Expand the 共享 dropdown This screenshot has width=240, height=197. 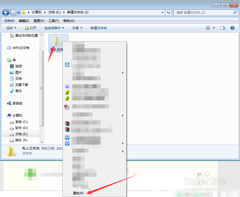coord(77,28)
